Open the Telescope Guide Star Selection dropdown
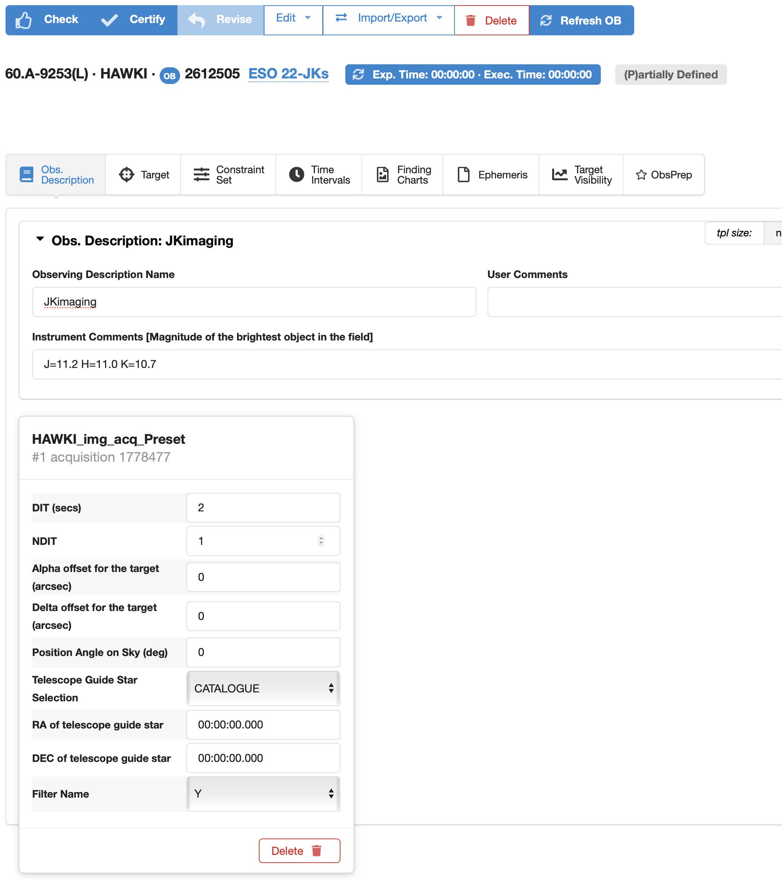 tap(263, 688)
